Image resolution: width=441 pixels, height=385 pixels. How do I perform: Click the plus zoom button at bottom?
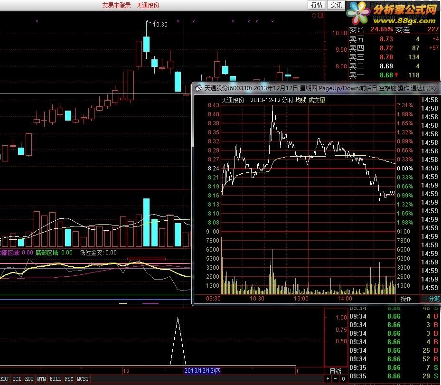tap(328, 379)
